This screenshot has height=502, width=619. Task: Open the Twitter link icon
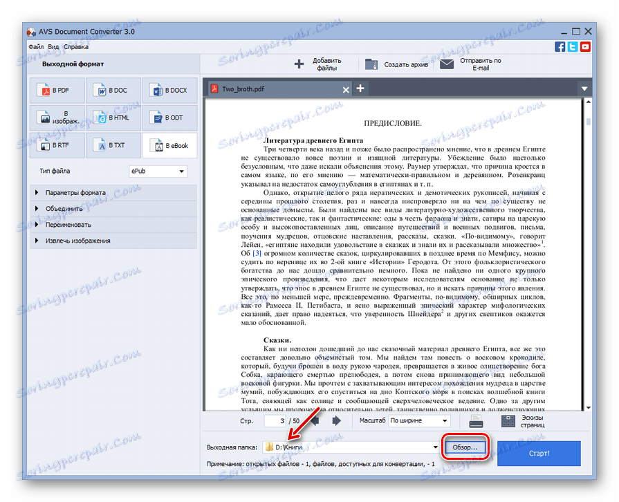[x=573, y=46]
